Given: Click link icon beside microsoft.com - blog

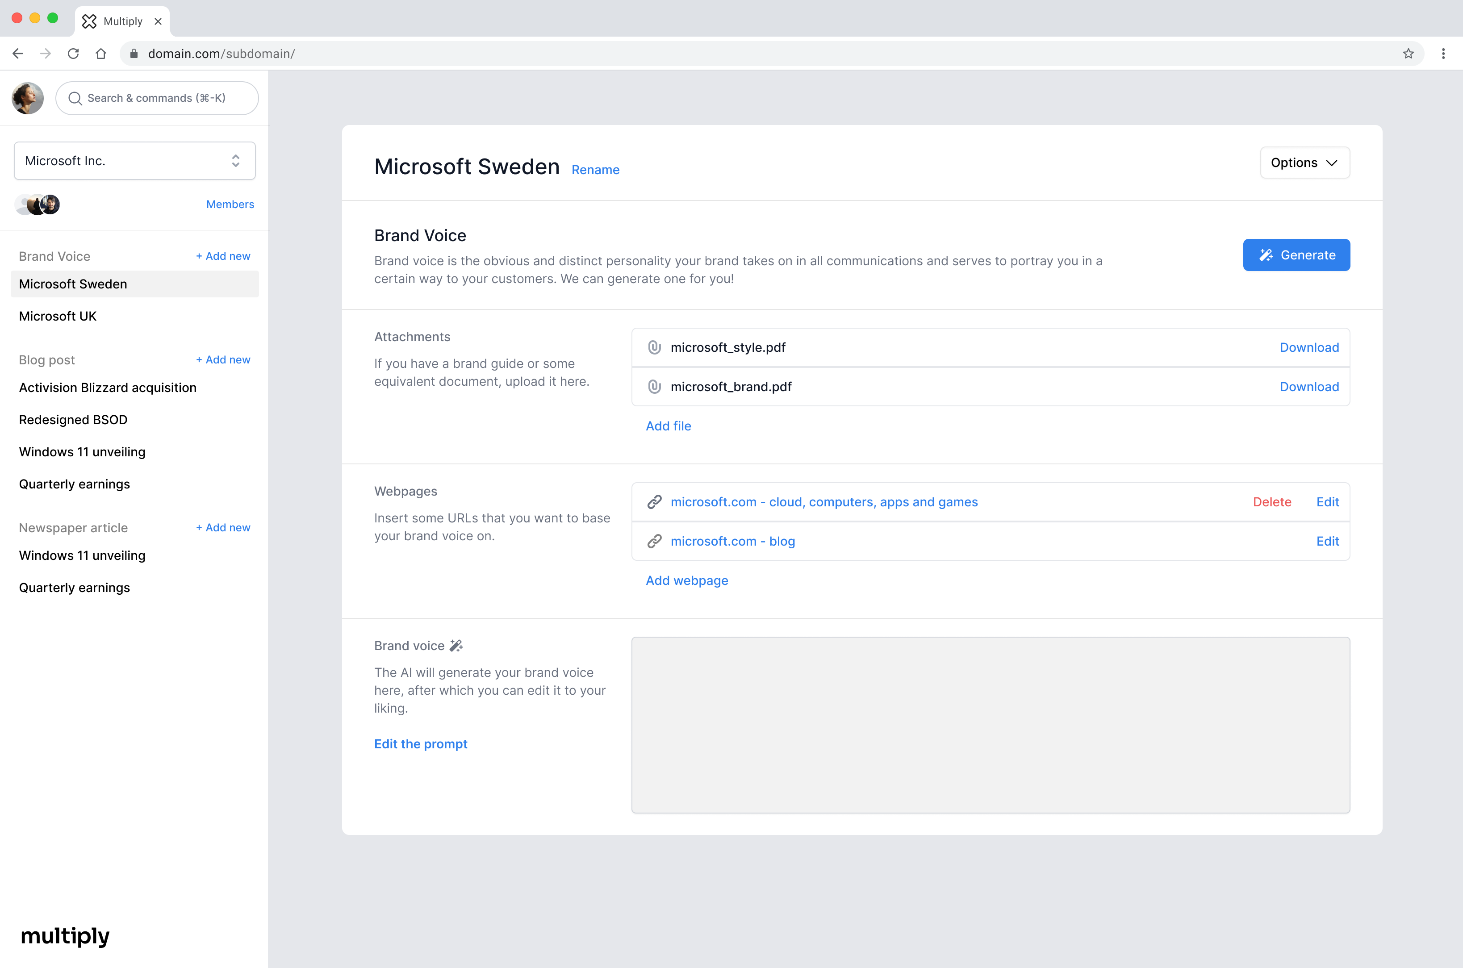Looking at the screenshot, I should (x=654, y=542).
